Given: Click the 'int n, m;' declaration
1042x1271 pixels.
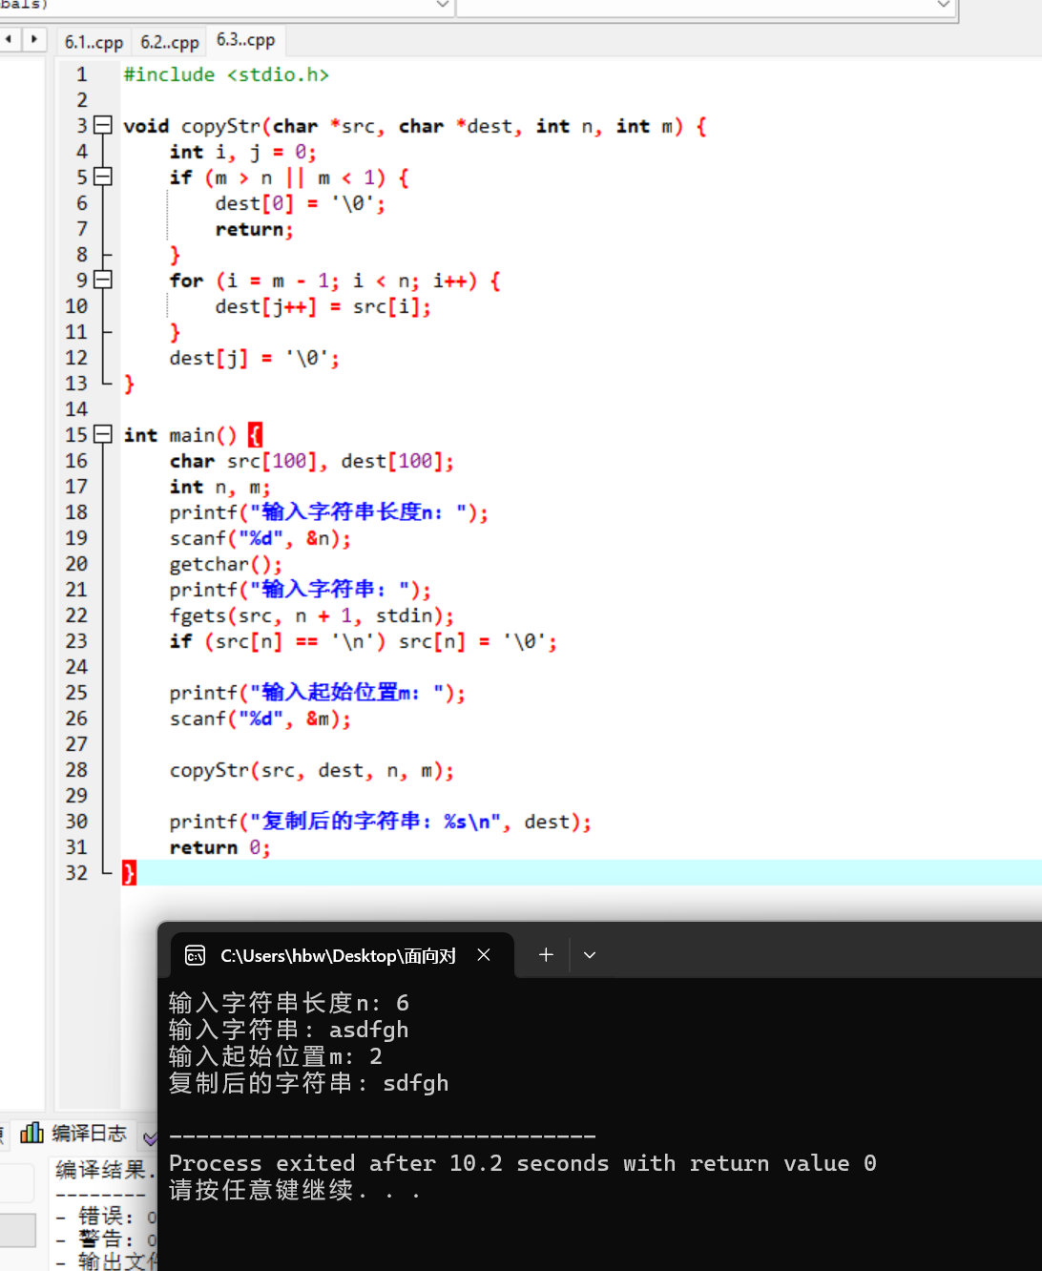Looking at the screenshot, I should click(219, 487).
